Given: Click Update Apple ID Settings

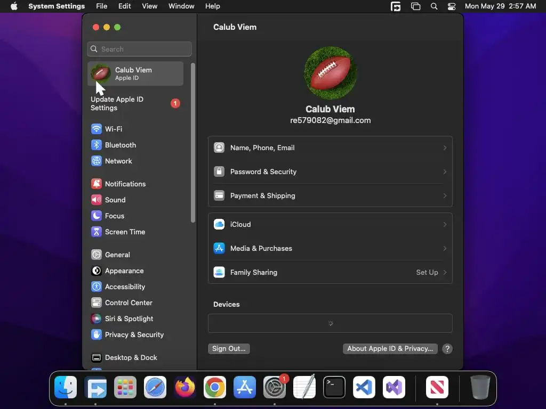Looking at the screenshot, I should [x=136, y=104].
